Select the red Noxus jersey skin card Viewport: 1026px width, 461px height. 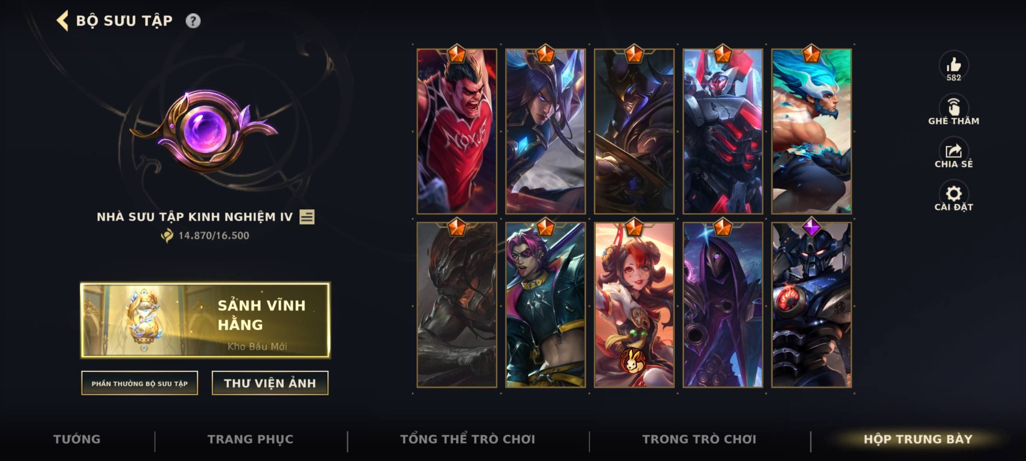coord(457,131)
